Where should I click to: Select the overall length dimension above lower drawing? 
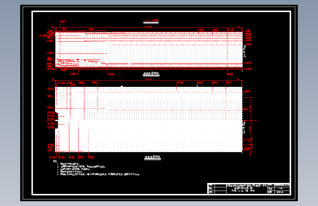click(x=149, y=79)
